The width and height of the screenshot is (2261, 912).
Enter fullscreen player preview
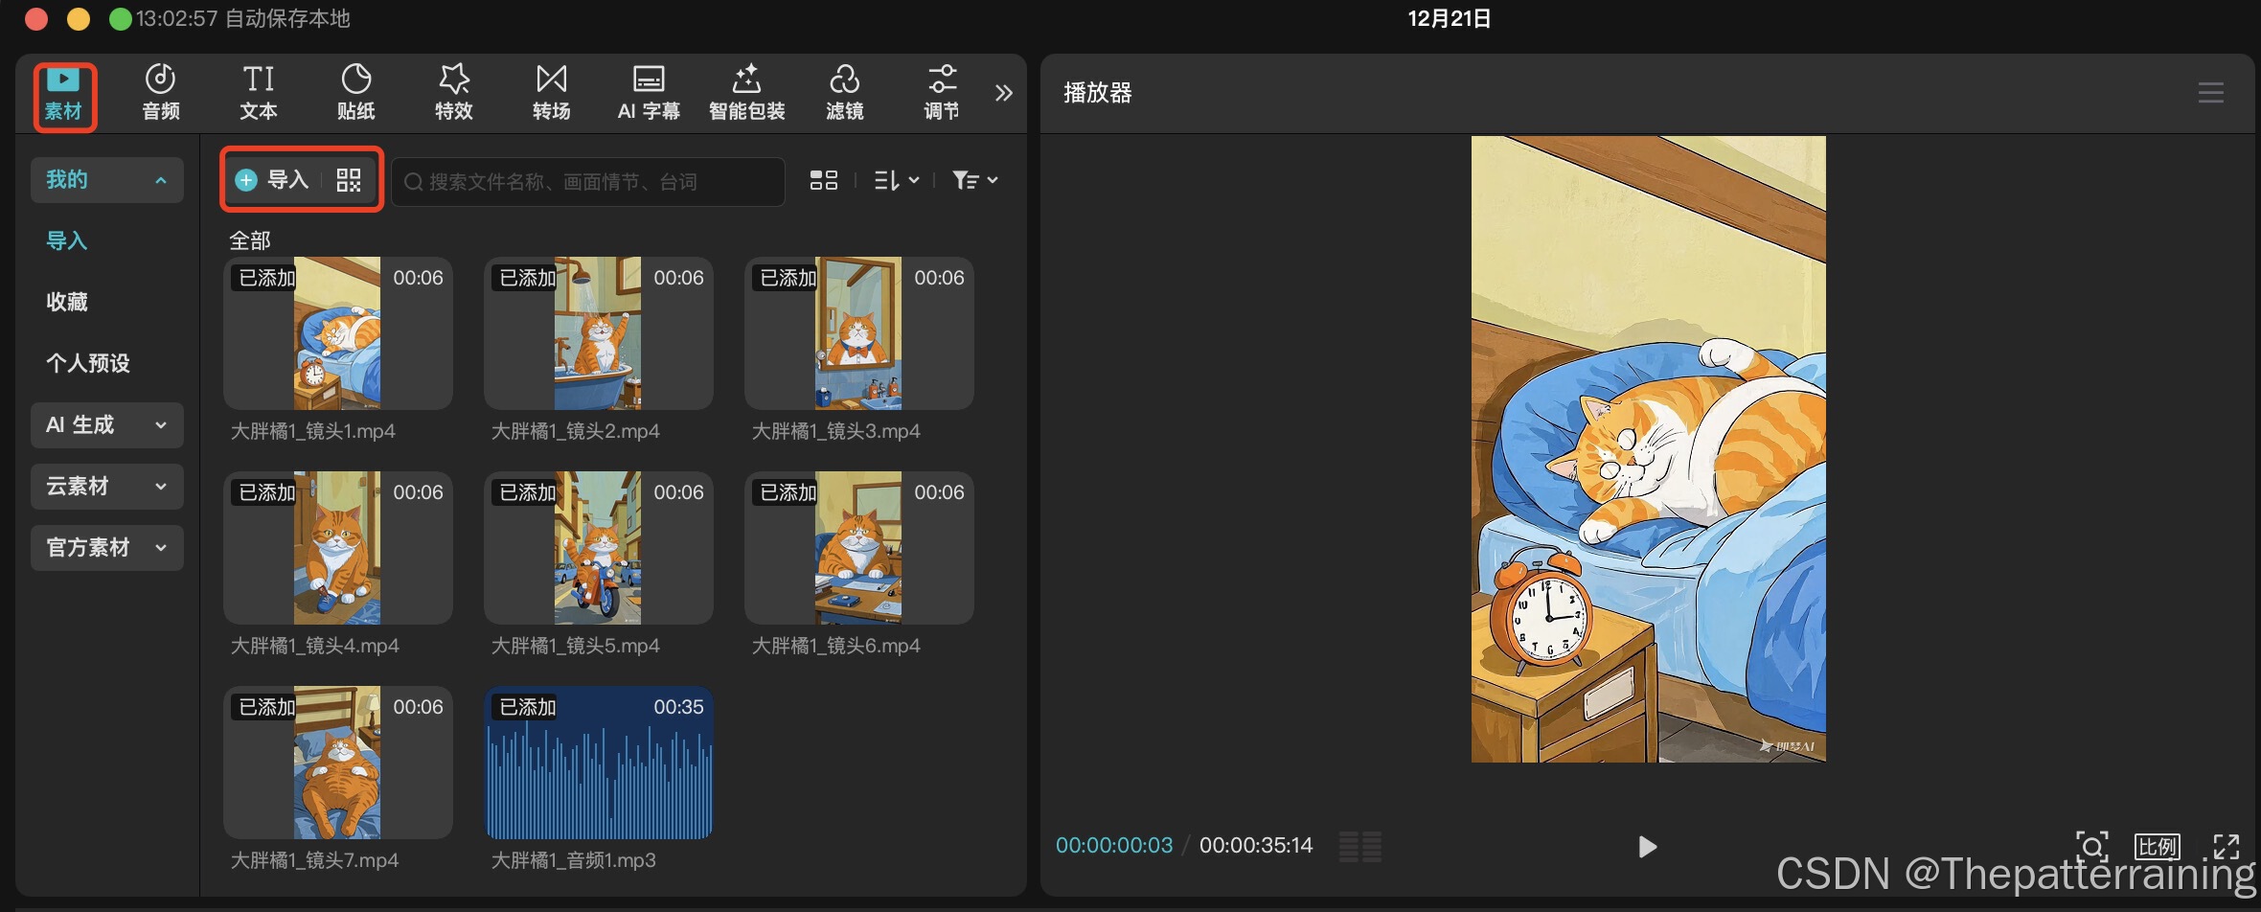(2226, 846)
